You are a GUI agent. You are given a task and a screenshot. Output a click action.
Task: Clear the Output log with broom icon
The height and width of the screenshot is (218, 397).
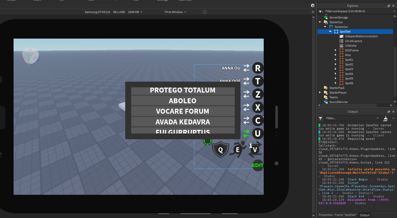[x=385, y=118]
